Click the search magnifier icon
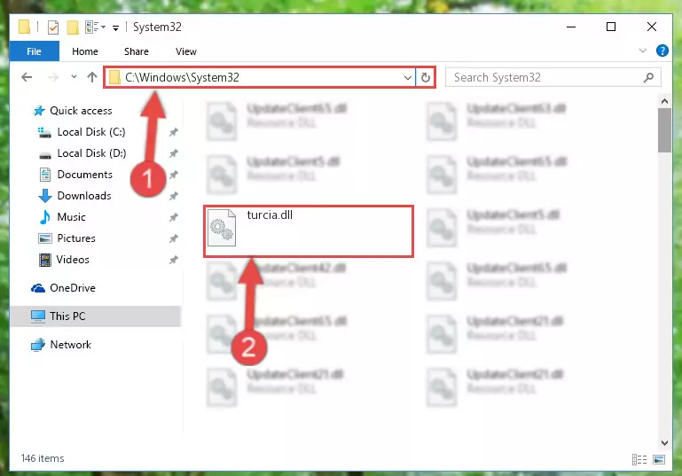This screenshot has width=682, height=476. [648, 77]
